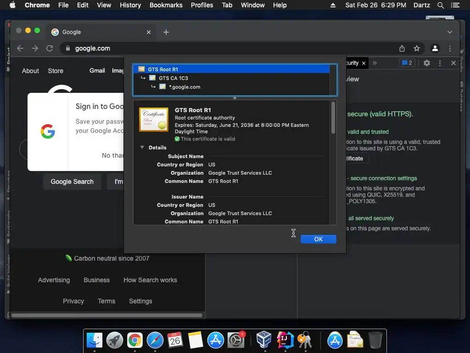Open the Store link
Screen dimensions: 470x353
click(56, 71)
